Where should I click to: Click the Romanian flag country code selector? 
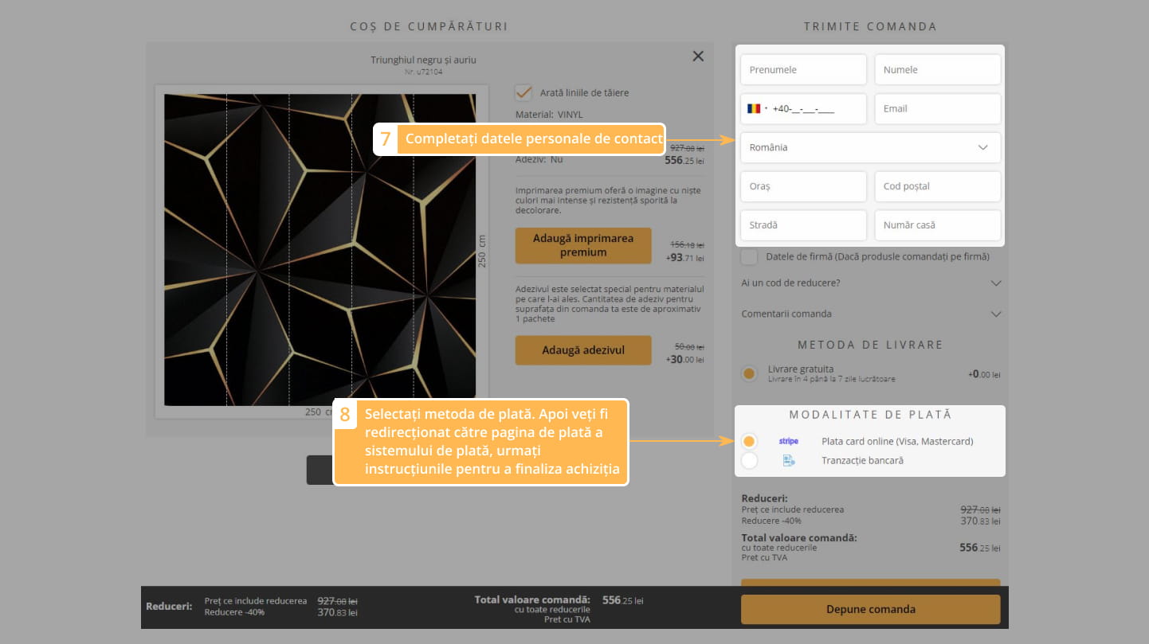(757, 109)
